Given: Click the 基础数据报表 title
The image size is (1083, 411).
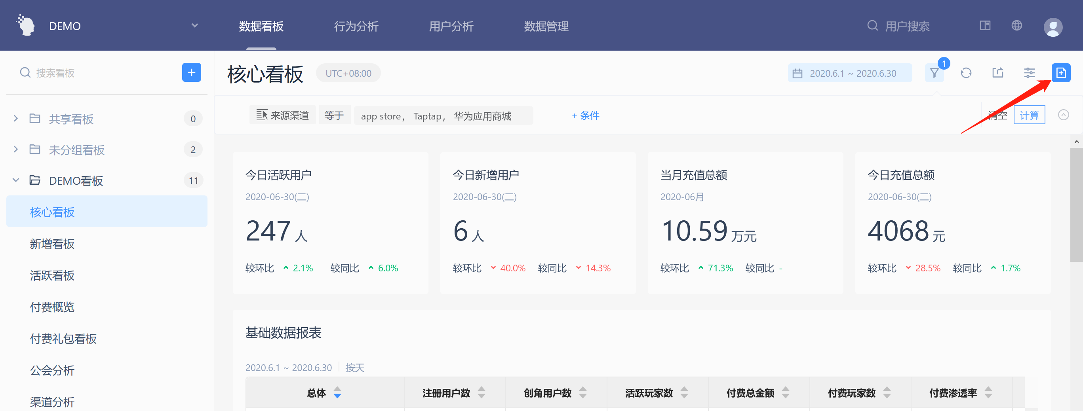Looking at the screenshot, I should tap(284, 333).
